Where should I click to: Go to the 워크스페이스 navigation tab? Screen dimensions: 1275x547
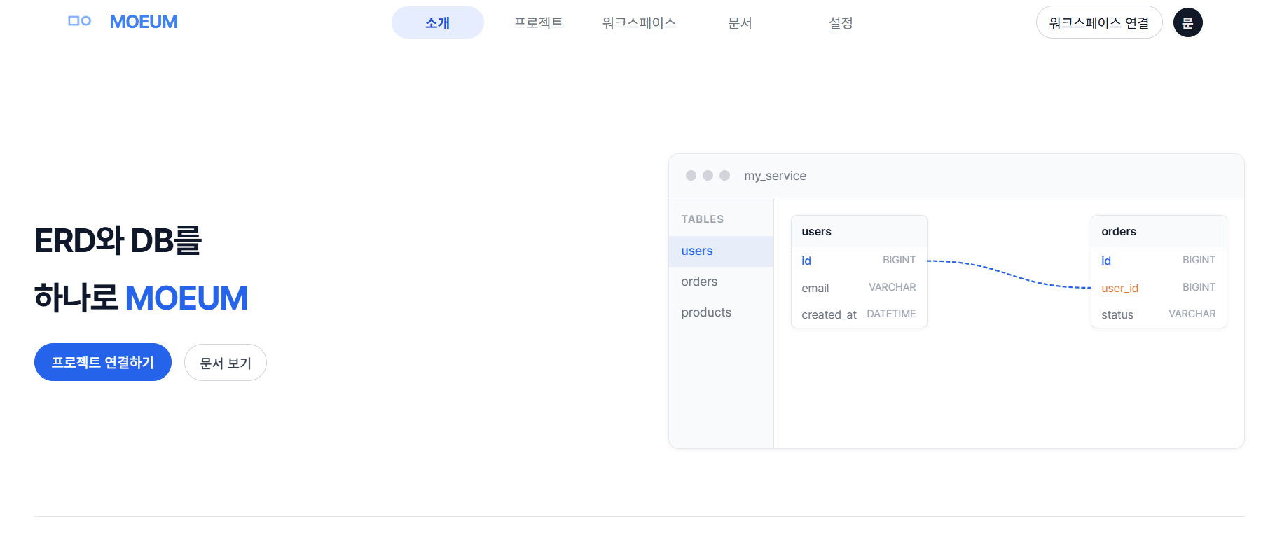click(639, 22)
